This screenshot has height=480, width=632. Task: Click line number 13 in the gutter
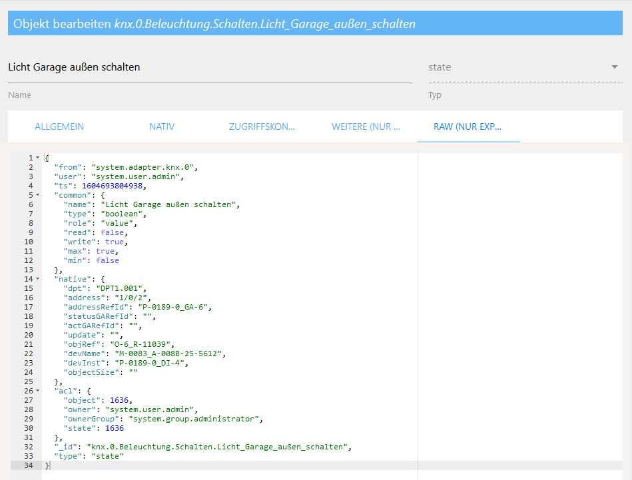(29, 270)
